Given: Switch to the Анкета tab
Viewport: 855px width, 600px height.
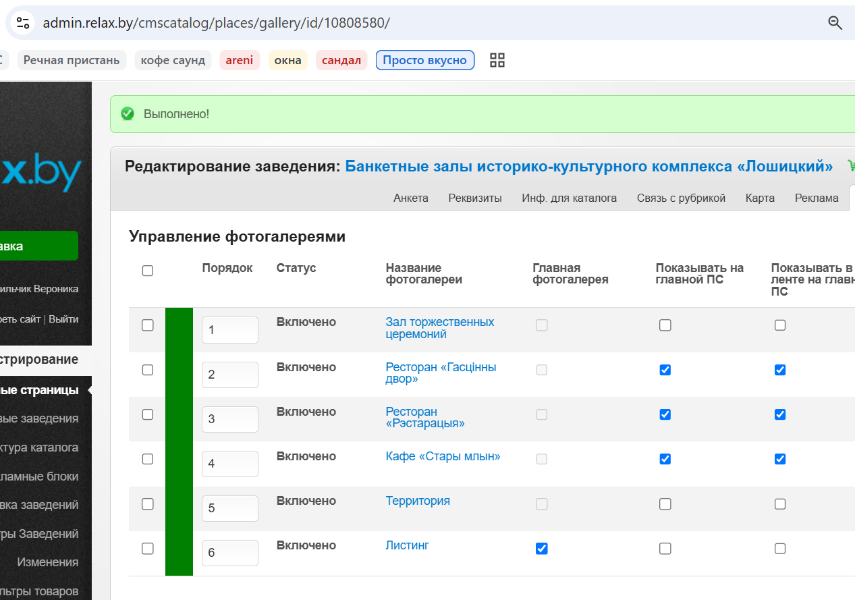Looking at the screenshot, I should (x=411, y=198).
